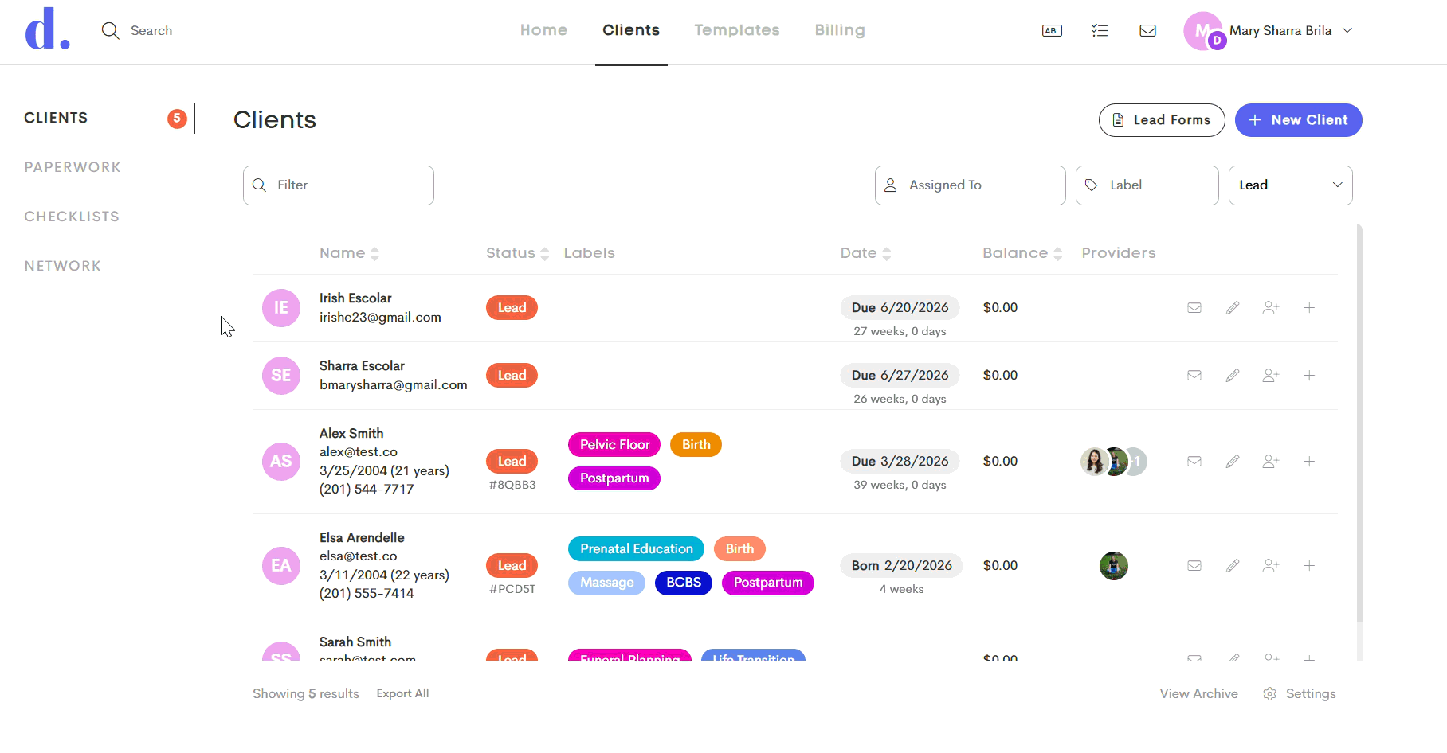This screenshot has height=753, width=1447.
Task: Click the Lead status badge for Irish Escolar
Action: tap(512, 308)
